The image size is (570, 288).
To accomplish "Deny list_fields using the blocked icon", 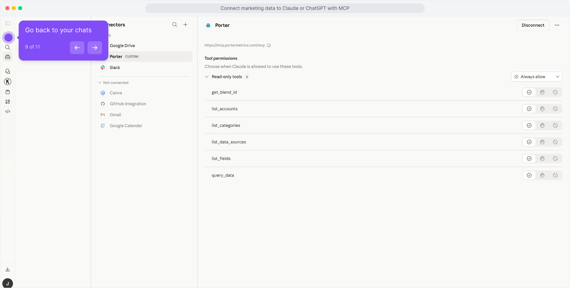I will pyautogui.click(x=555, y=158).
